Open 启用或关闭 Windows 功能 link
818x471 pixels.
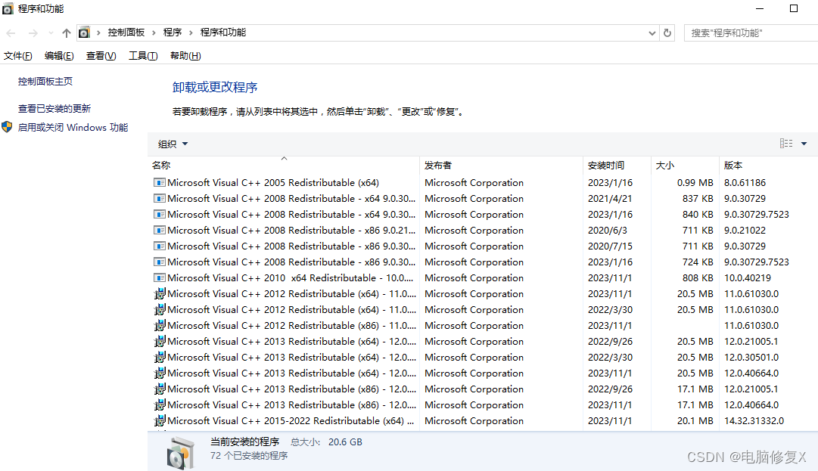tap(73, 127)
